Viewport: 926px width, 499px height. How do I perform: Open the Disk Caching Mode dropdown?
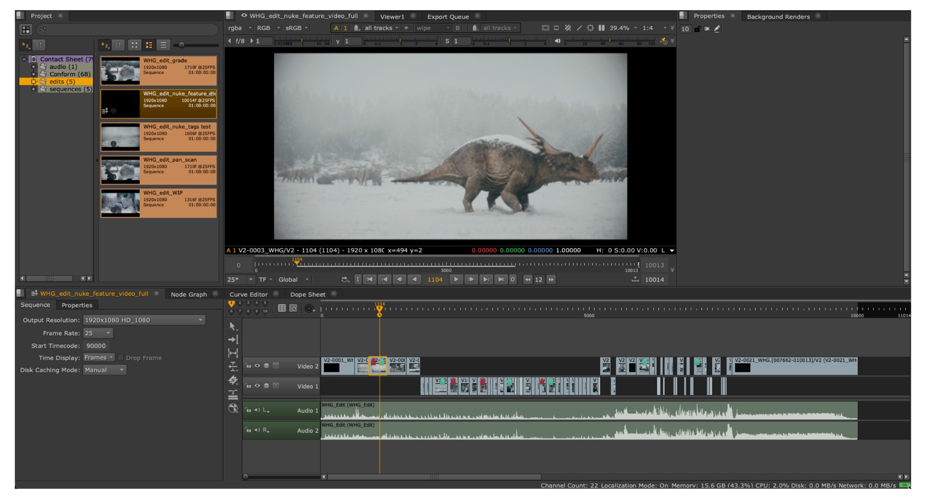coord(104,370)
